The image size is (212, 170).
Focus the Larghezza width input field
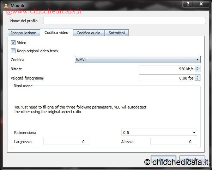coord(67,141)
